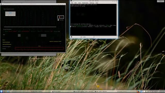Image resolution: width=165 pixels, height=93 pixels.
Task: Switch to Attack Panel taskbar entry
Action: click(56, 91)
